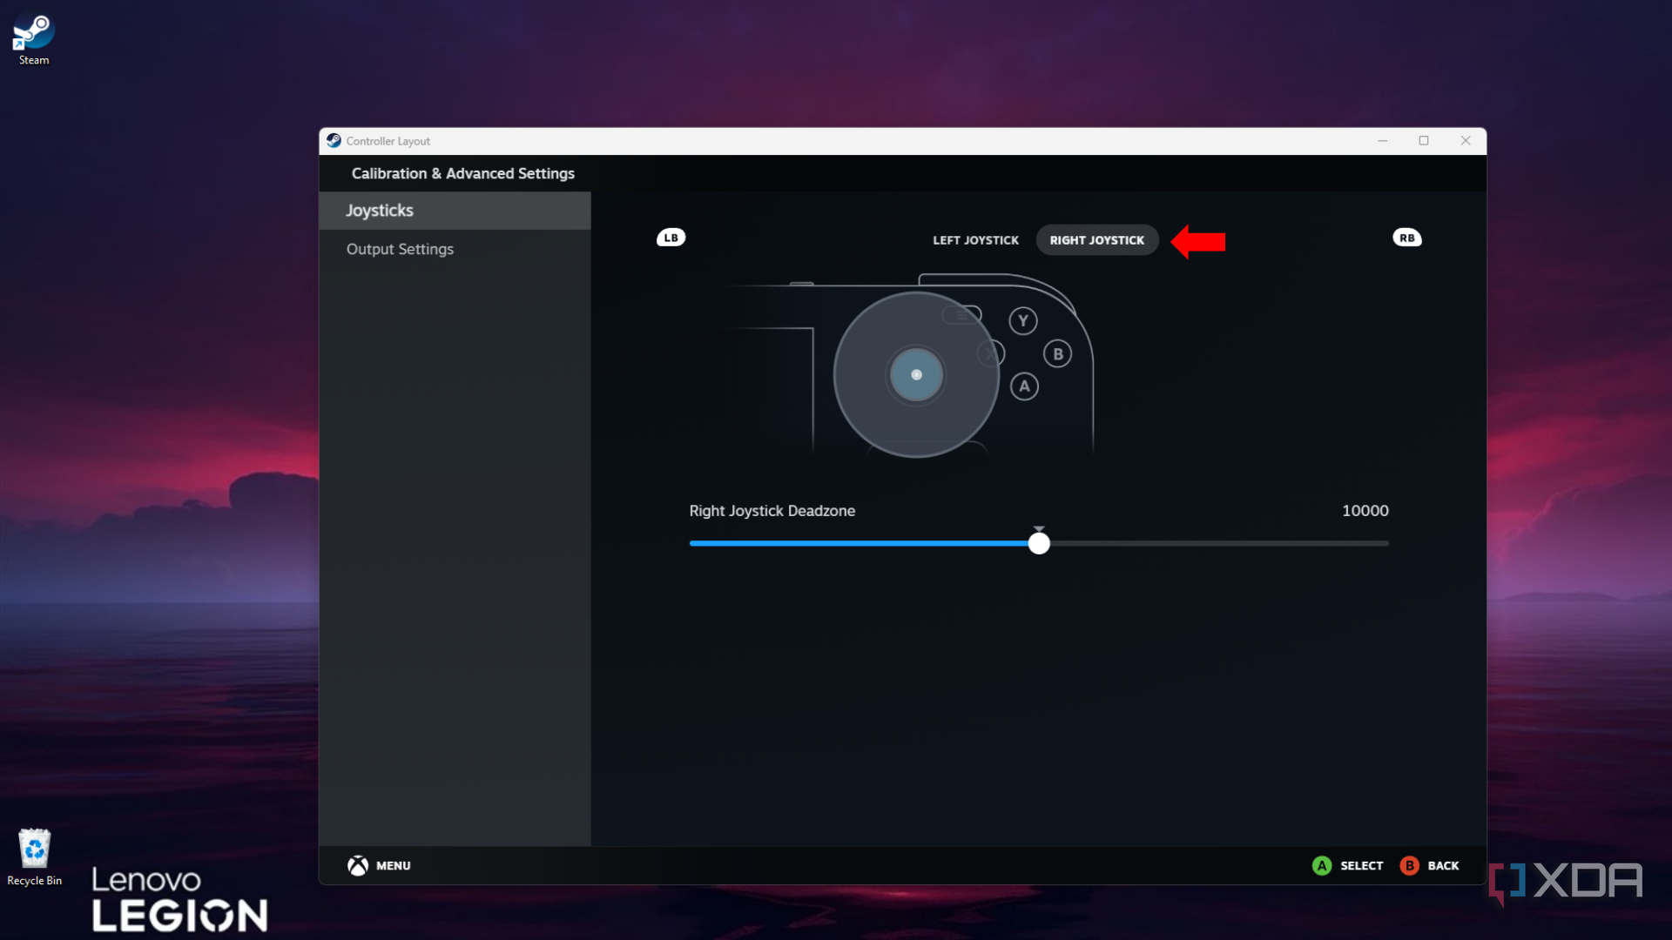This screenshot has height=940, width=1672.
Task: Open Output Settings in the sidebar
Action: point(400,249)
